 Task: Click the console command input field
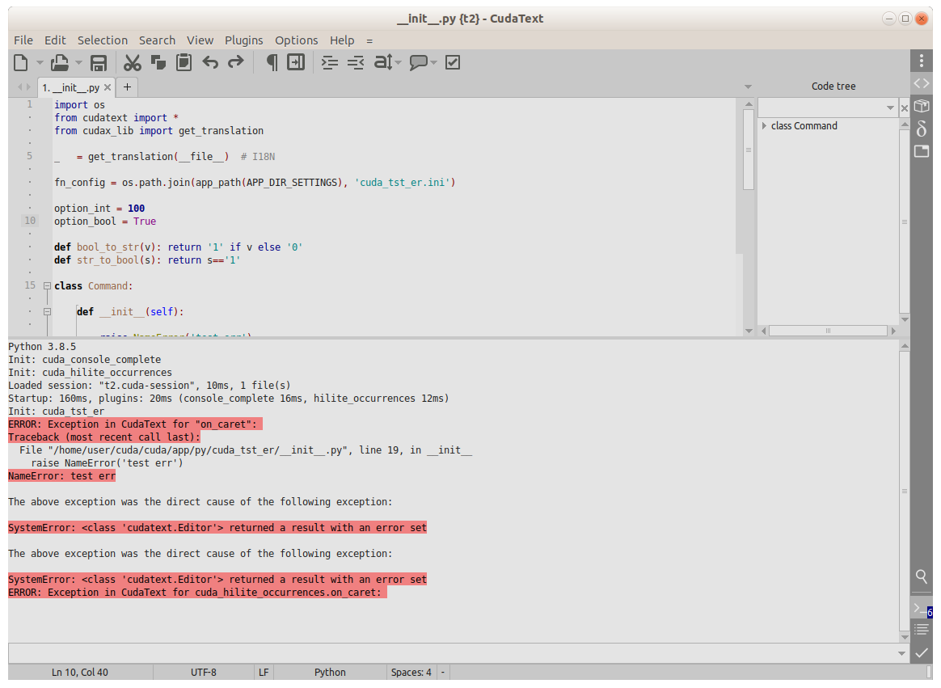point(451,653)
